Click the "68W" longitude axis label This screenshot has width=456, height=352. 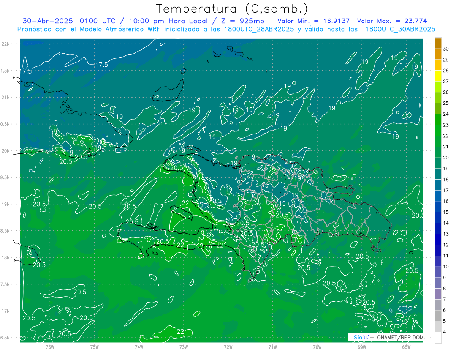[406, 347]
